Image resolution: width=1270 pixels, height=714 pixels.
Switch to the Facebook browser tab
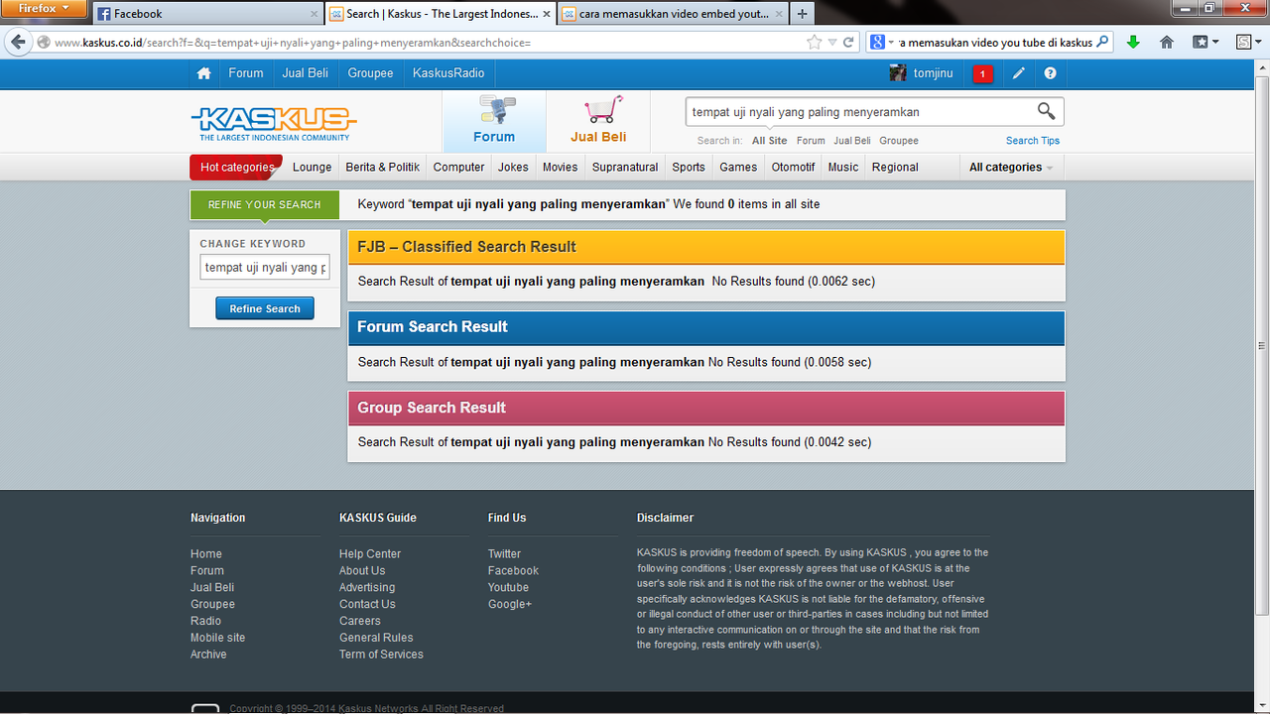pos(207,14)
